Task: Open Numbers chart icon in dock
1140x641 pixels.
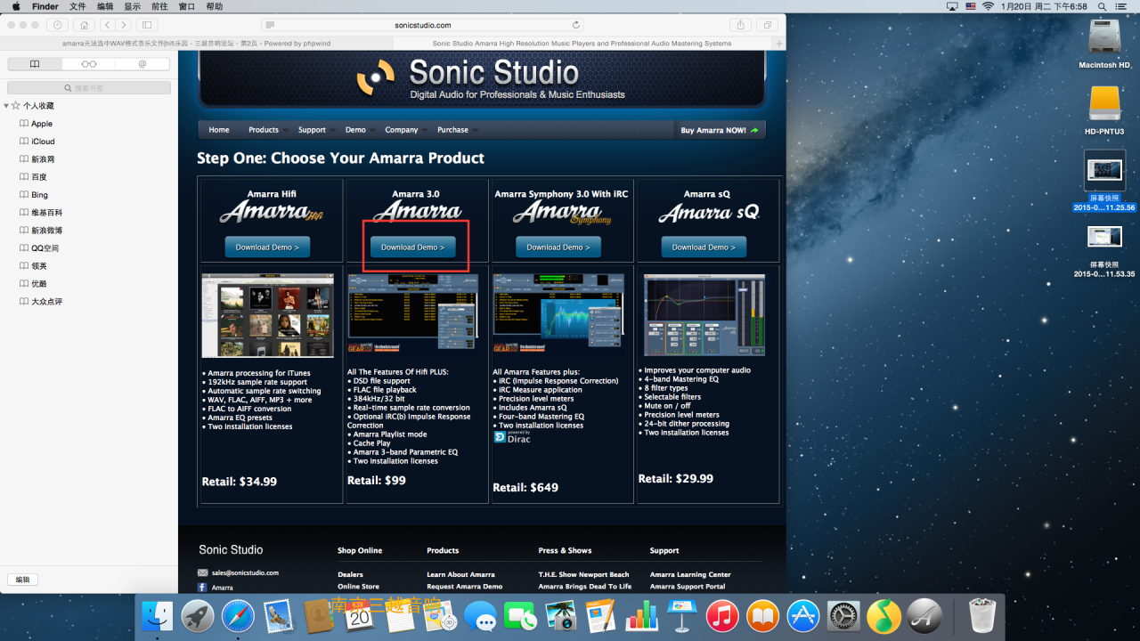Action: (641, 616)
